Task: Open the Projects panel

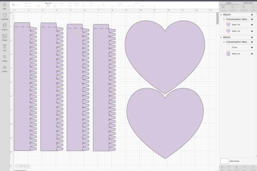Action: click(4, 26)
